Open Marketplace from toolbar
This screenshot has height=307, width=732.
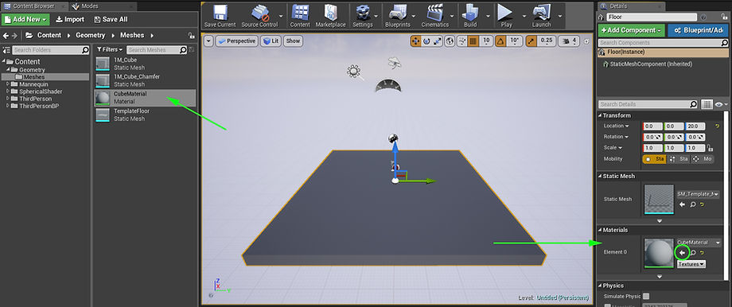[x=330, y=17]
